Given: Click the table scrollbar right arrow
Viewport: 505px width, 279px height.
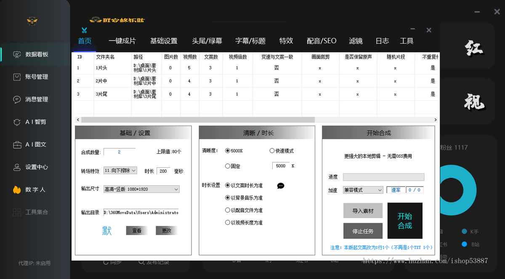Looking at the screenshot, I should 436,120.
